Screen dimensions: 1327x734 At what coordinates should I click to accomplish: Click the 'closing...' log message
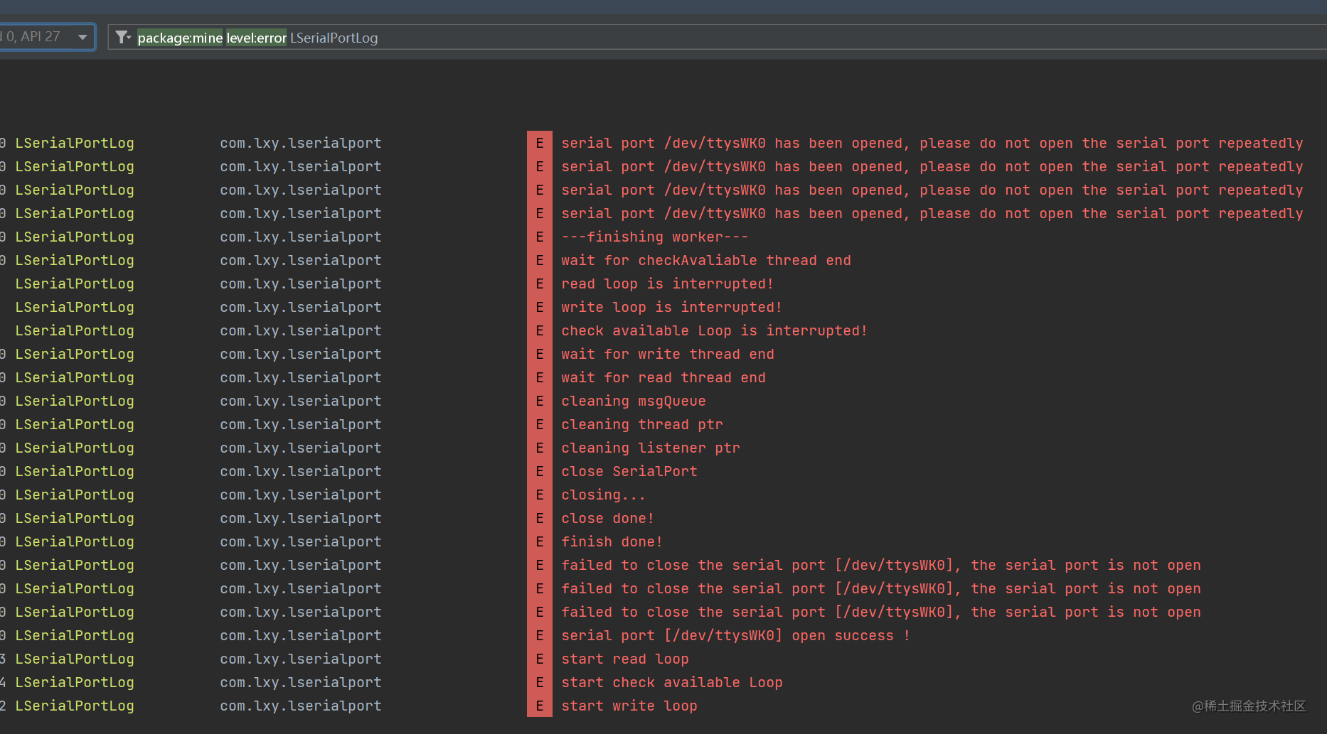point(603,495)
